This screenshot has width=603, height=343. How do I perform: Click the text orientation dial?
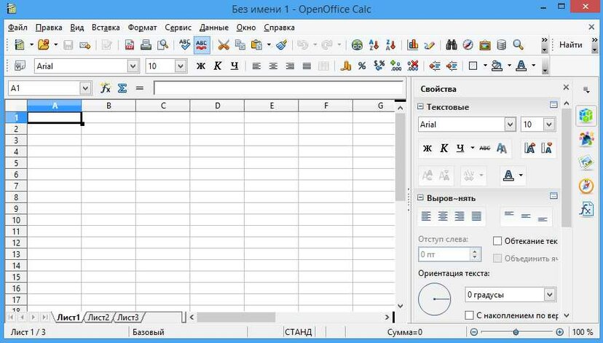(434, 299)
